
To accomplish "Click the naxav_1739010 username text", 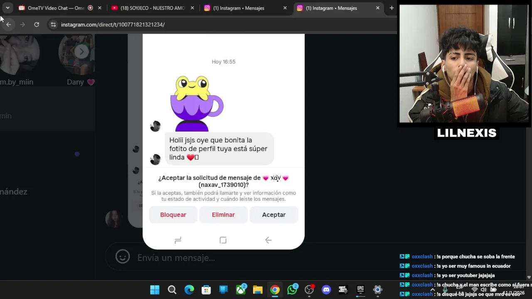I will coord(223,185).
